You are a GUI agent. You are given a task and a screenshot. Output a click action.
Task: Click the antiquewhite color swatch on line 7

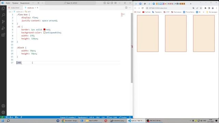click(x=44, y=32)
